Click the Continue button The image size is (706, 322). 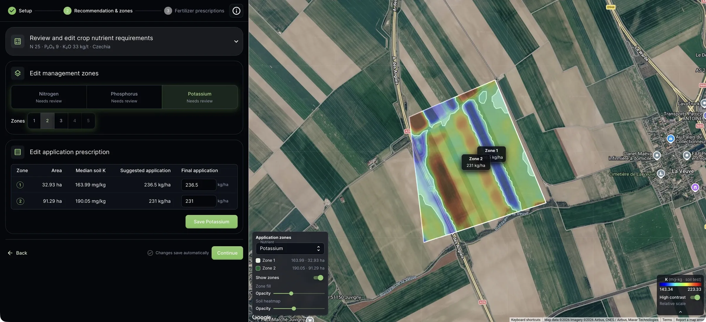coord(227,253)
